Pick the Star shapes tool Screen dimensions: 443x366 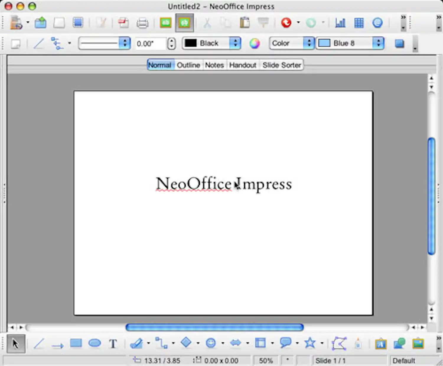click(x=310, y=343)
